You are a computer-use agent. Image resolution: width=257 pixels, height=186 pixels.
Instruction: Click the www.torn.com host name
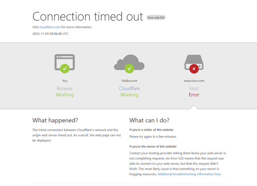(194, 81)
